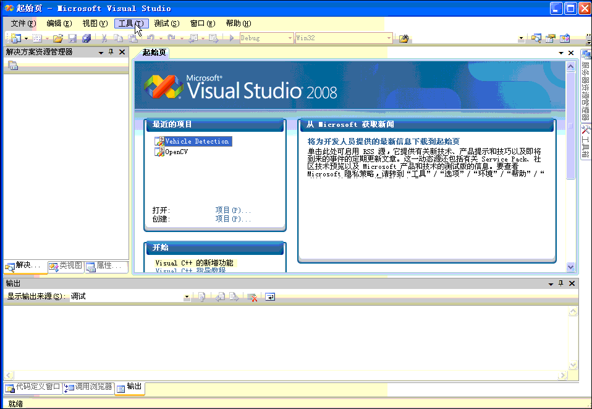Open the toolbar options dropdown beside Find combo

pyautogui.click(x=522, y=38)
